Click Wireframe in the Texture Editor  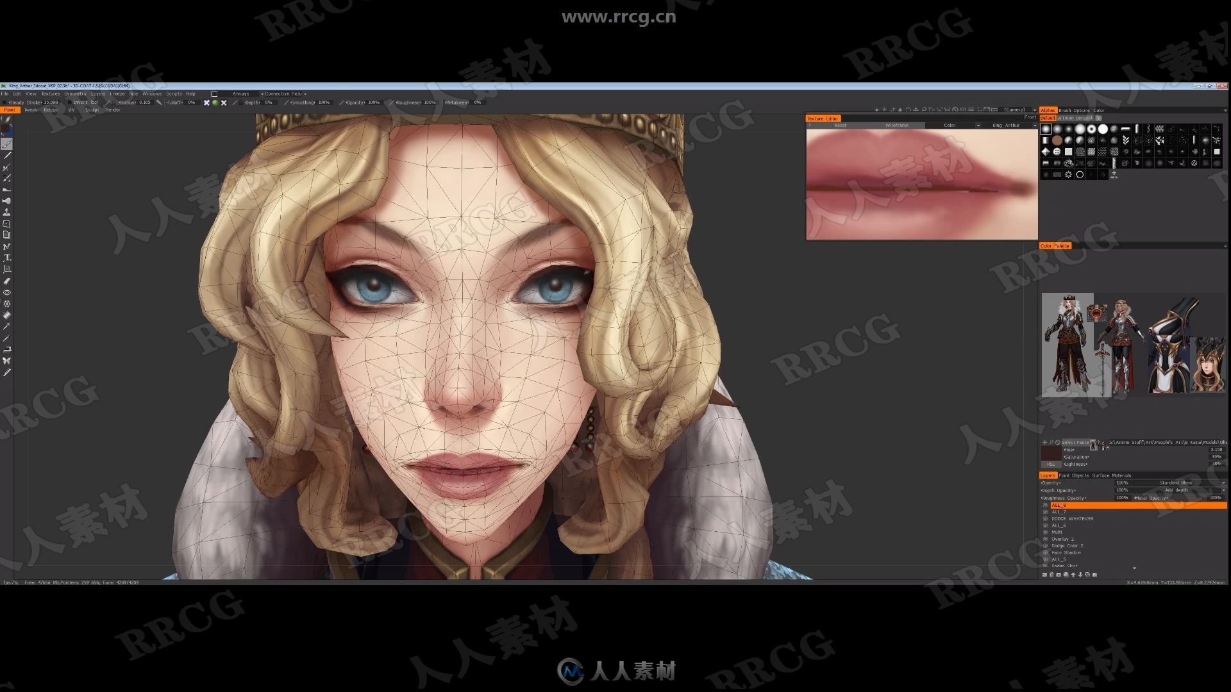(897, 125)
